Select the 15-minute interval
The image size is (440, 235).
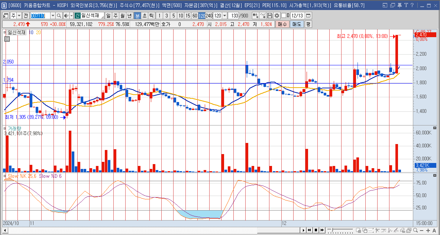tap(188, 16)
